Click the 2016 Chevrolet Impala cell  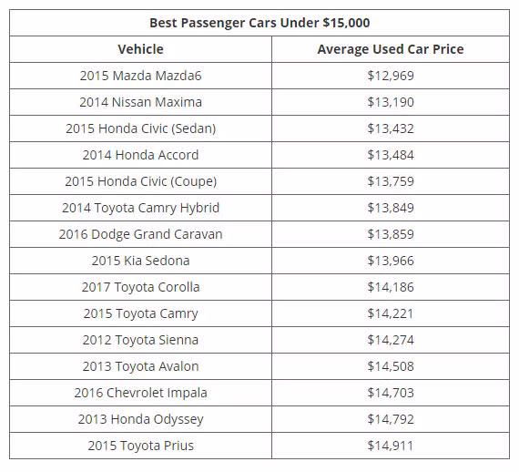tap(140, 393)
